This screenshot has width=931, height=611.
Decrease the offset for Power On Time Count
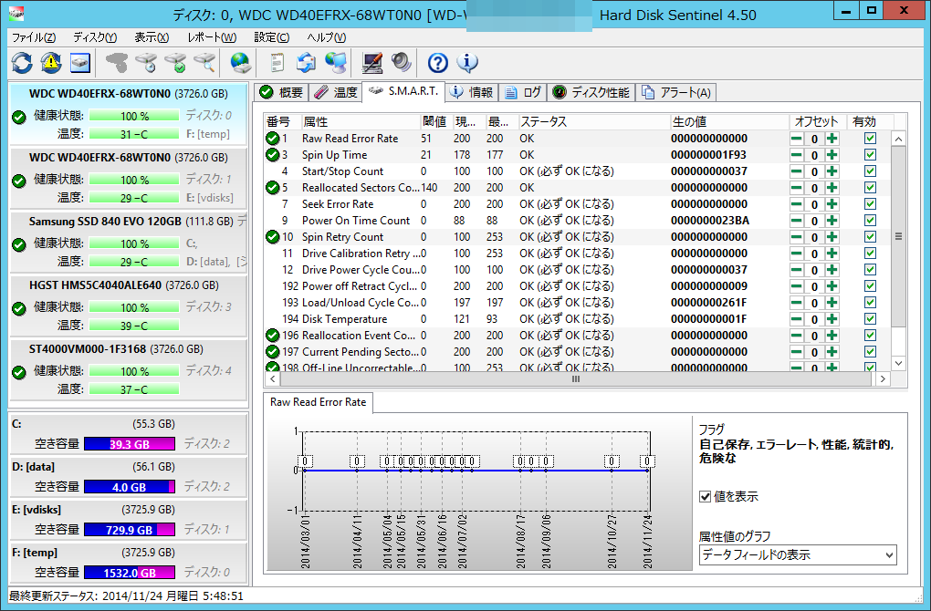[796, 221]
